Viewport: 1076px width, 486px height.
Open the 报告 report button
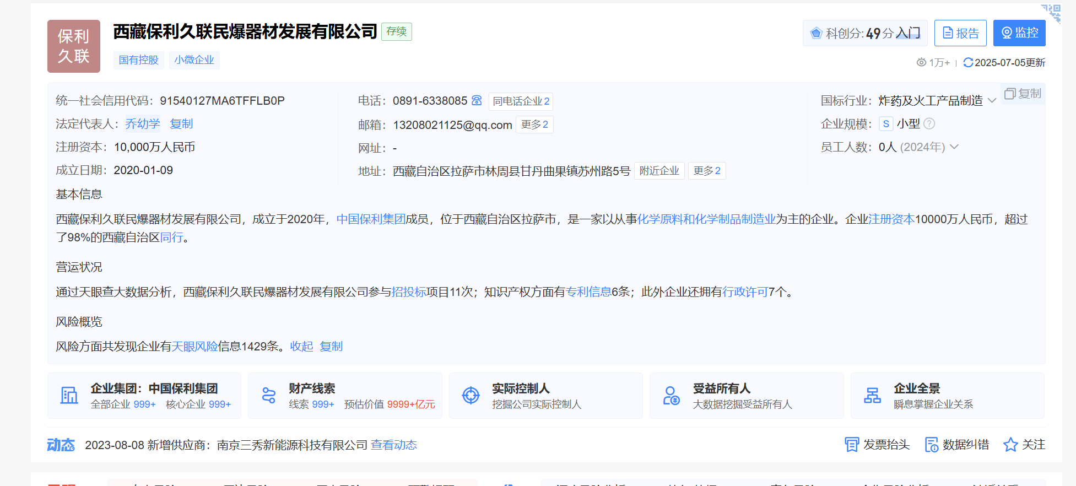960,33
